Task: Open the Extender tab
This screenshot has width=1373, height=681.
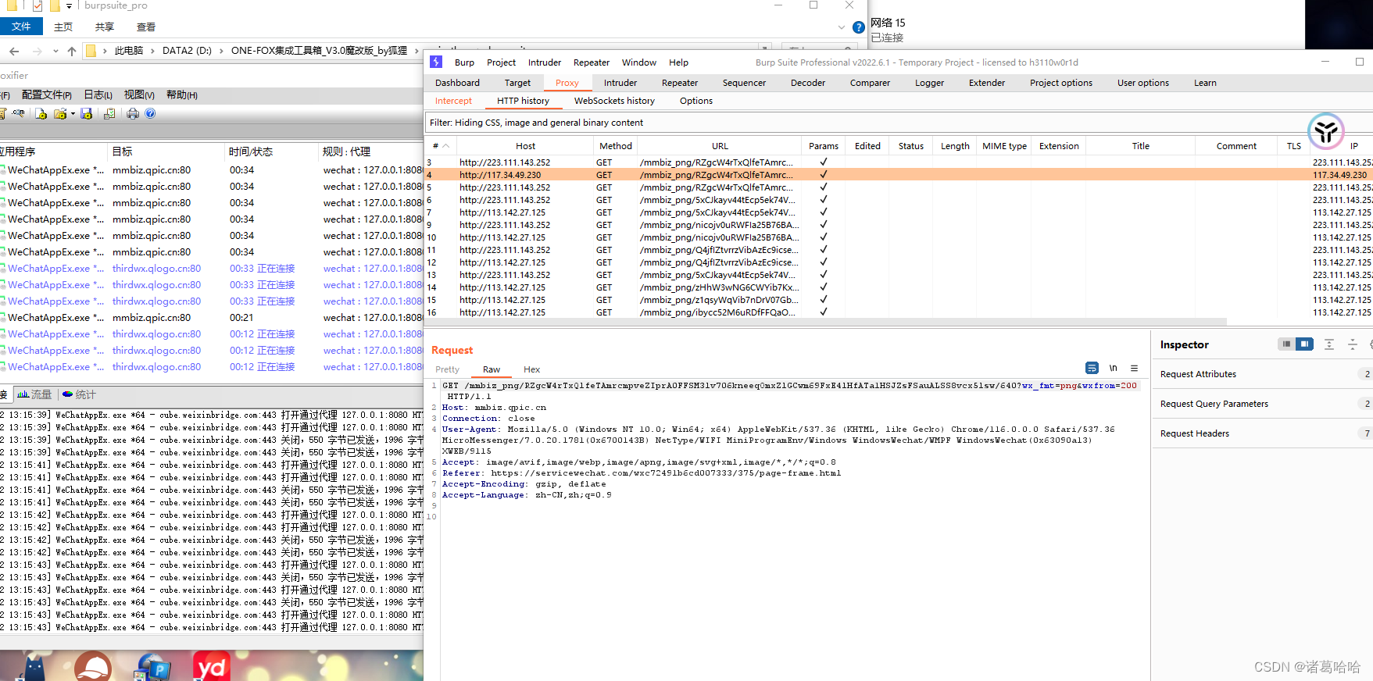Action: [987, 83]
